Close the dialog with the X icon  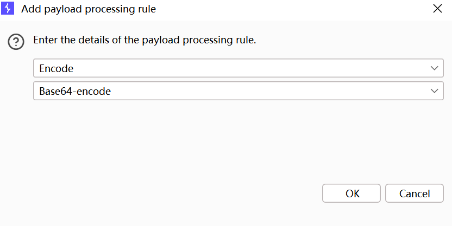(437, 9)
